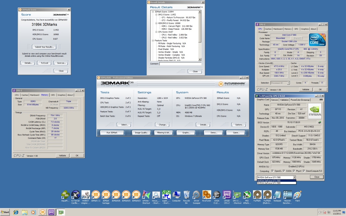
Task: Open the Mainboard tab in the right CPU-Z window
Action: point(278,29)
